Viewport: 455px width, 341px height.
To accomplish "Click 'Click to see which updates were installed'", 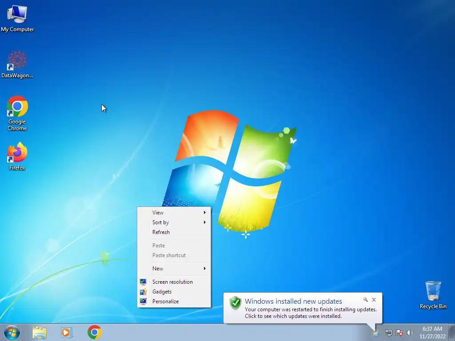I will click(293, 316).
